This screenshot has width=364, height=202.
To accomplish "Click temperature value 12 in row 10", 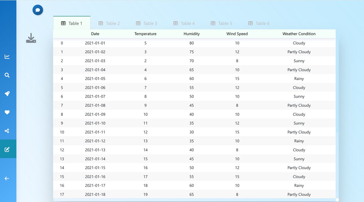I will (x=146, y=132).
